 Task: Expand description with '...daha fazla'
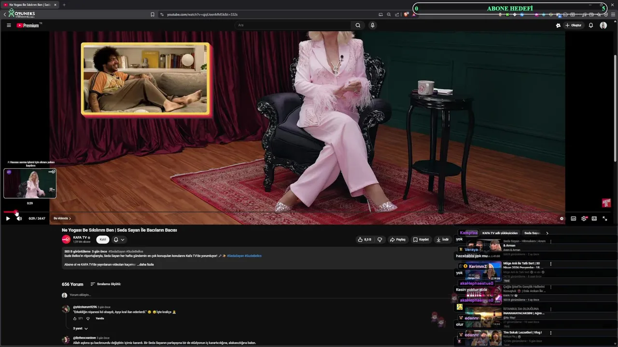coord(145,265)
